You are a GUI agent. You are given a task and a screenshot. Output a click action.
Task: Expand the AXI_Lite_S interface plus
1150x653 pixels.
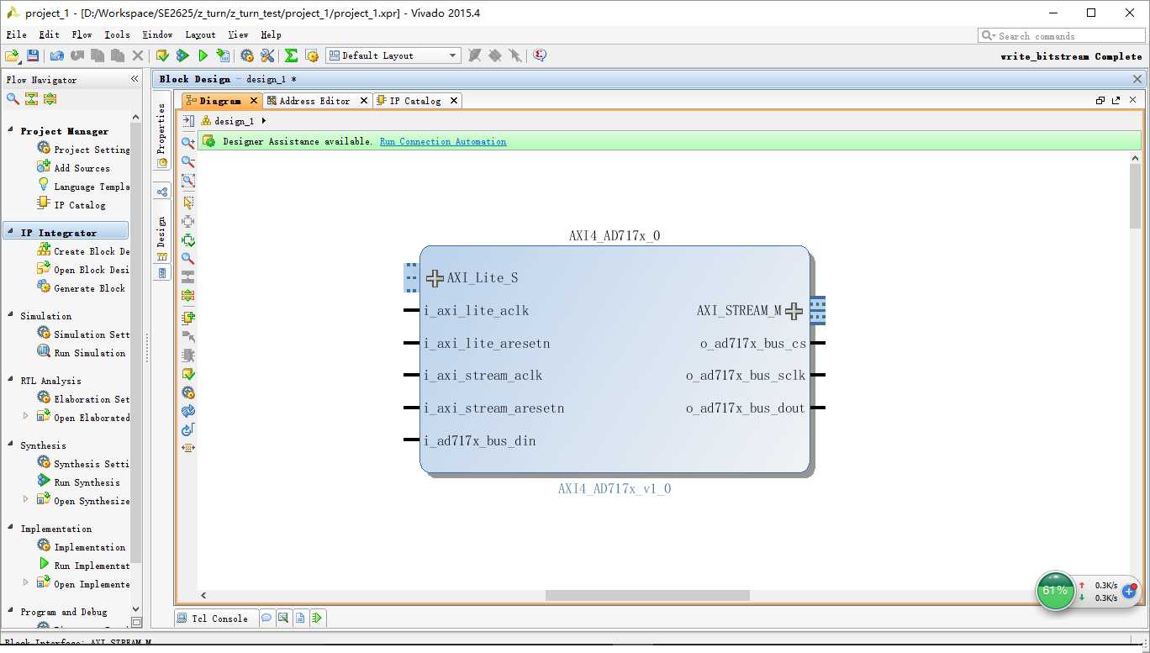tap(435, 278)
